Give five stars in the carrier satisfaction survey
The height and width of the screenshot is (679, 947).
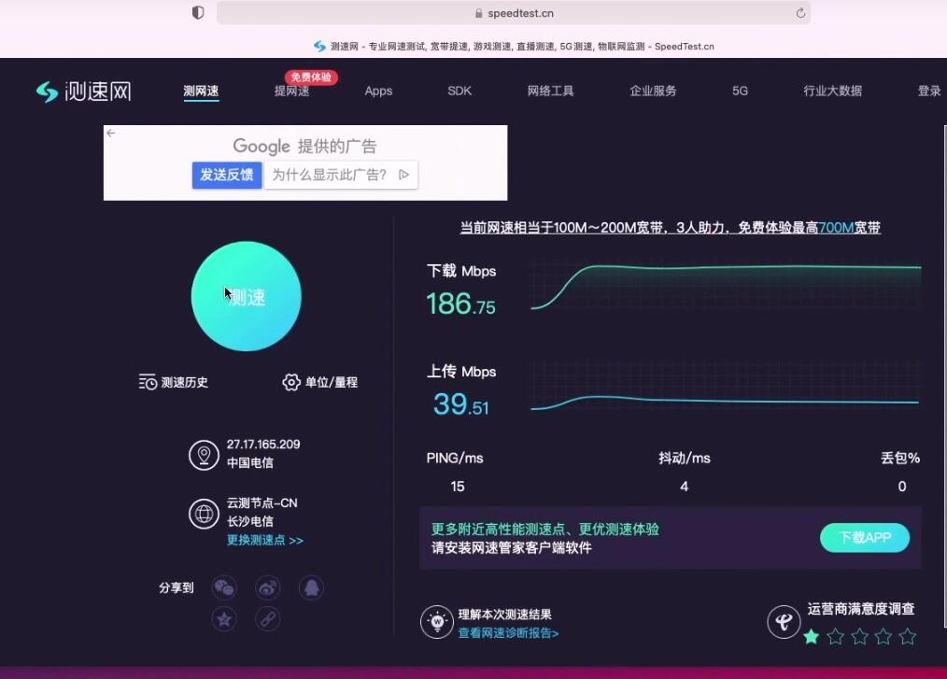pyautogui.click(x=908, y=637)
